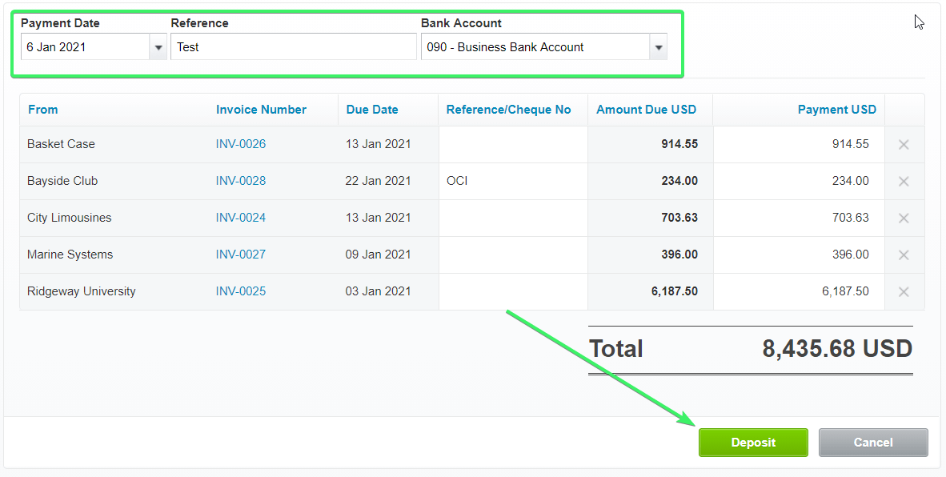This screenshot has width=946, height=477.
Task: Remove Ridgeway University payment row
Action: point(904,291)
